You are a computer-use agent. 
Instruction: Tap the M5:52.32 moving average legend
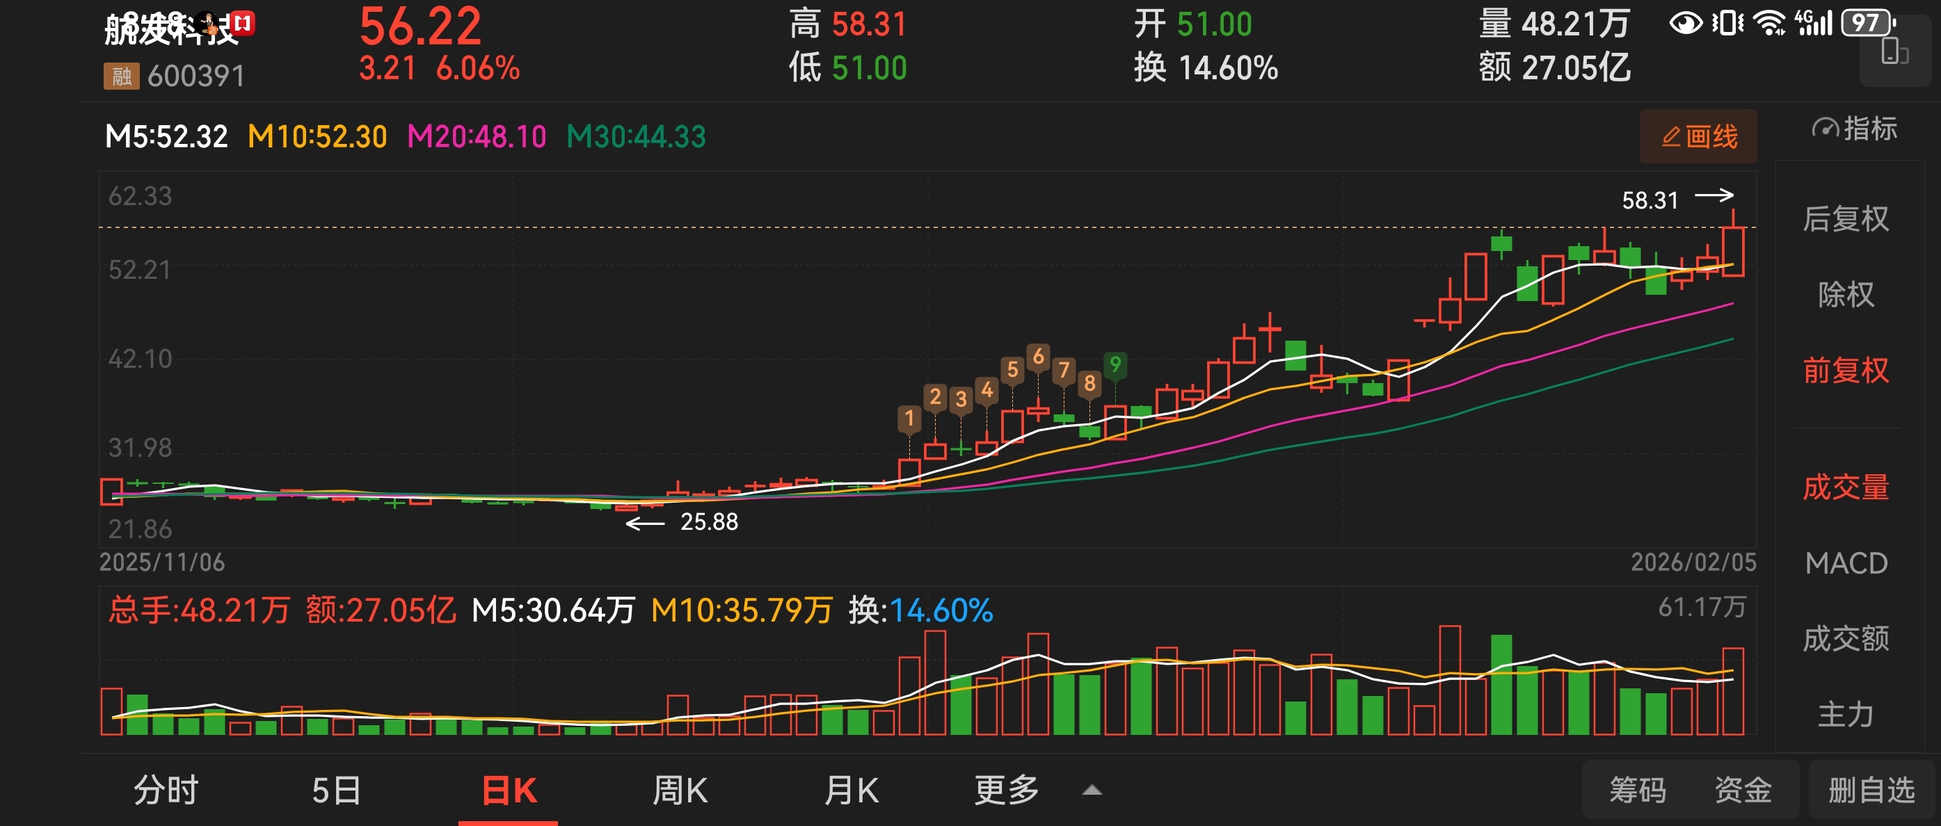166,137
